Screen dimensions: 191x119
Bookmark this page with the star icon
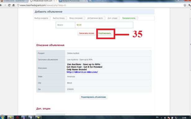coord(185,5)
